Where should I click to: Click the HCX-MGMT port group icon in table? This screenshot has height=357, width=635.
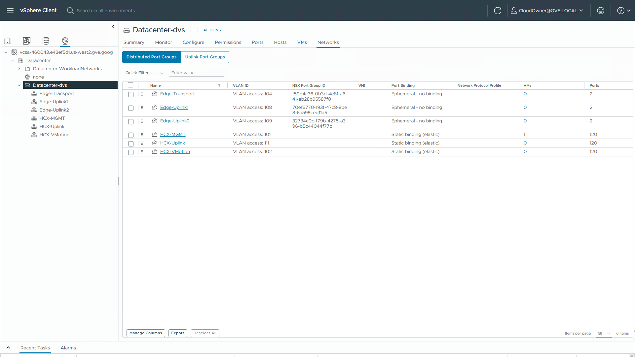[x=154, y=134]
